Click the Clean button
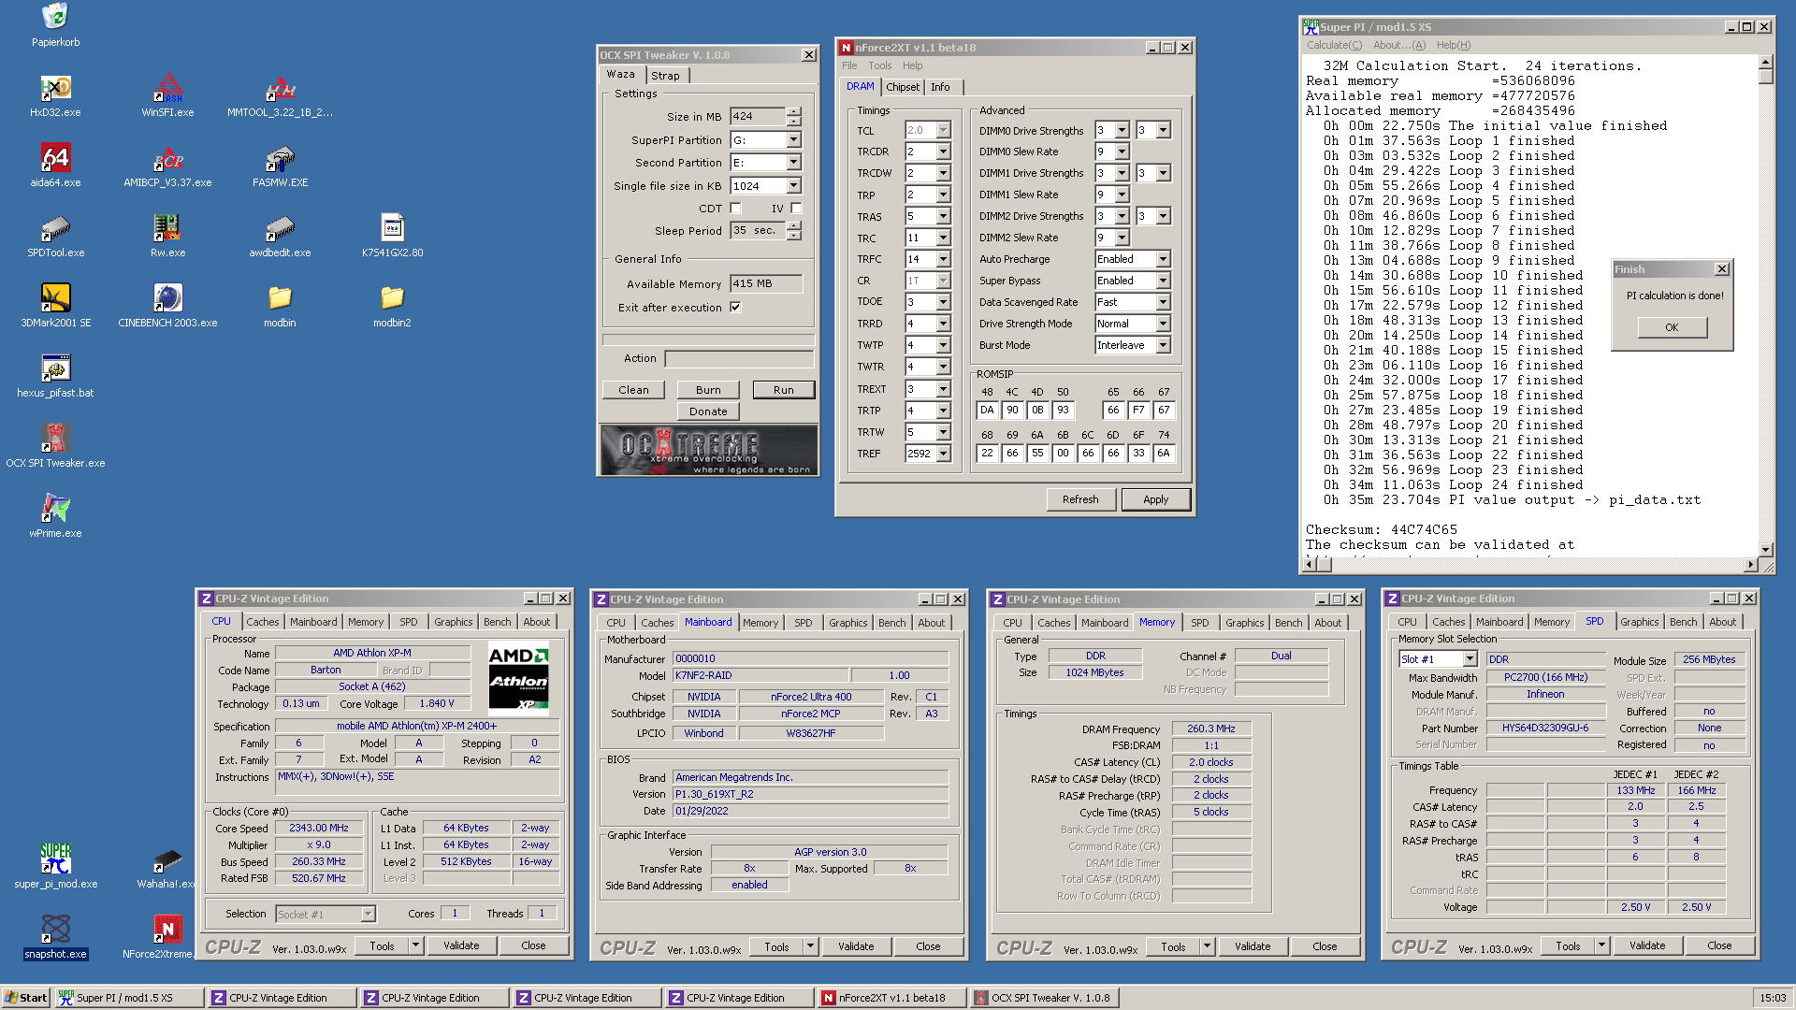This screenshot has height=1010, width=1796. point(633,390)
